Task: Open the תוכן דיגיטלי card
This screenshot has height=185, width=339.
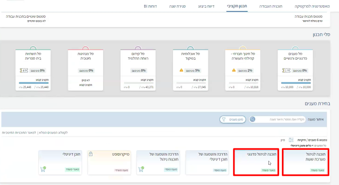Action: (60, 162)
